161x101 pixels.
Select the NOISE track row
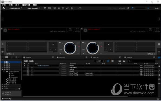[x=90, y=65]
